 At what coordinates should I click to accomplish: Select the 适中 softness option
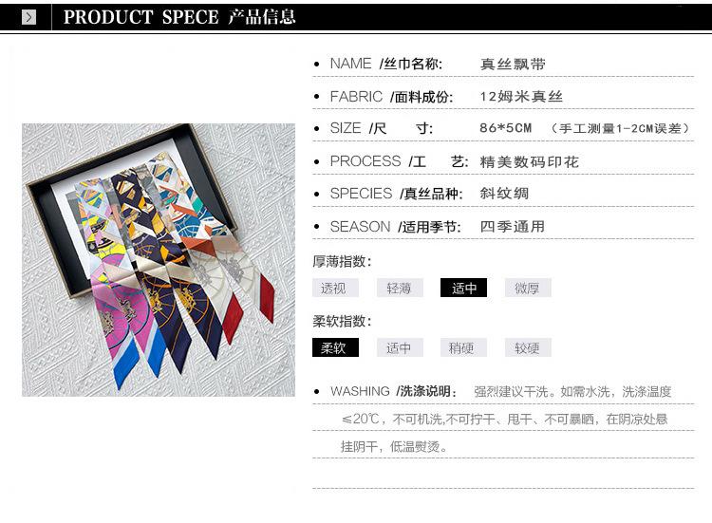tap(400, 347)
